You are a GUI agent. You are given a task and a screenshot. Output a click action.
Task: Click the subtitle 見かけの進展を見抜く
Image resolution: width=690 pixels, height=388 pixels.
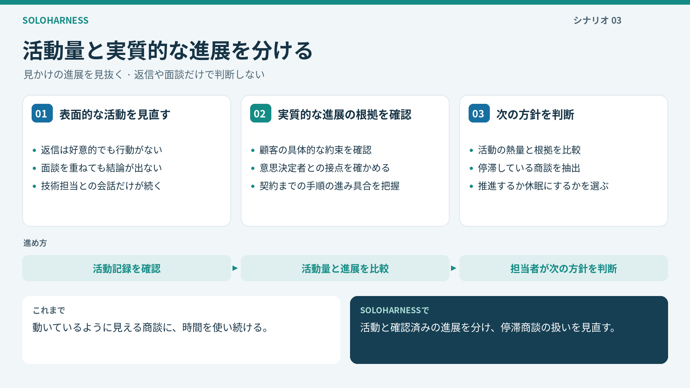(73, 74)
